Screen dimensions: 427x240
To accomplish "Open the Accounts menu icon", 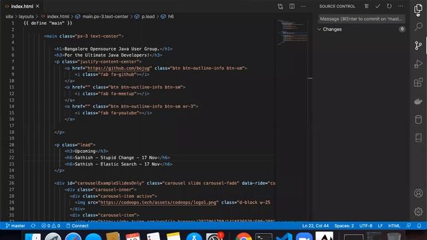I will [x=418, y=193].
